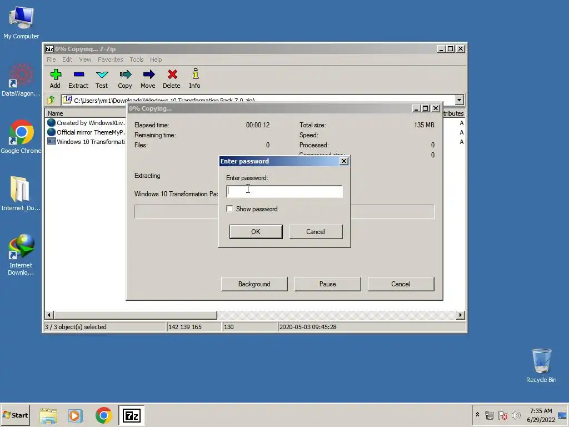Click the up-folder icon beside address bar

click(51, 100)
